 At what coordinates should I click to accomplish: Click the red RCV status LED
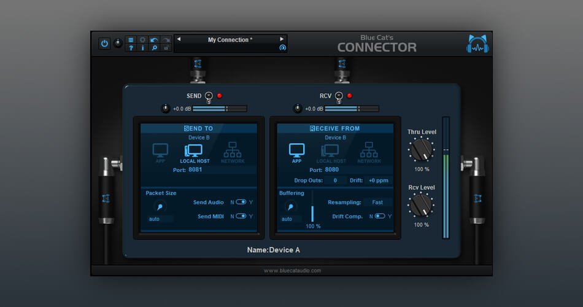pos(350,96)
